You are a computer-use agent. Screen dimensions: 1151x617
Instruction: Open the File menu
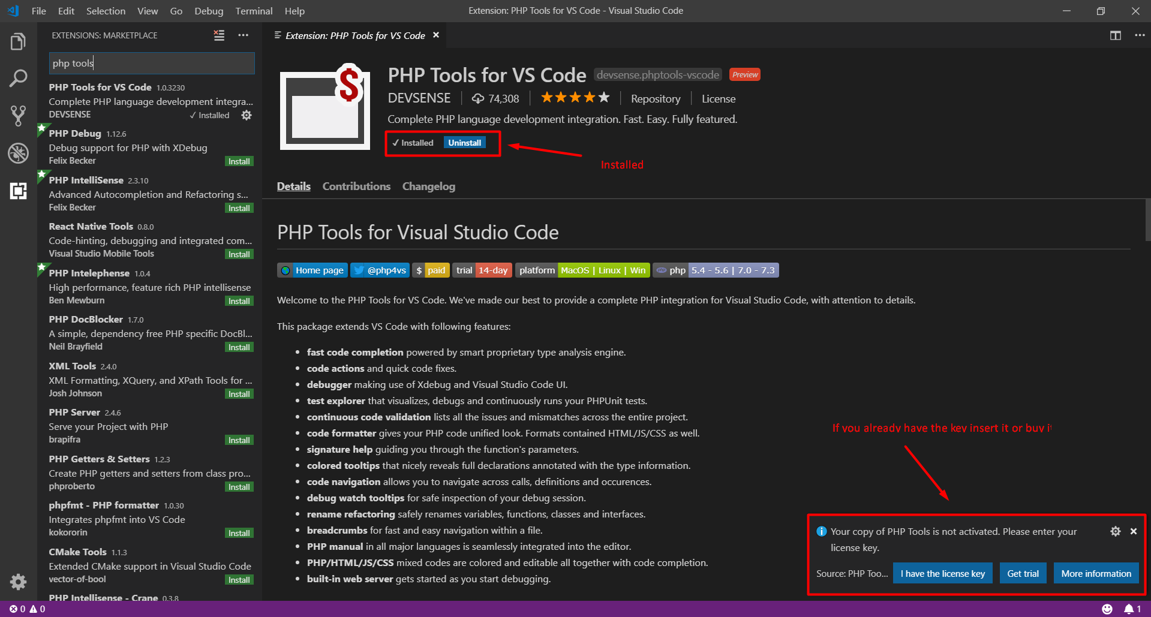(x=38, y=11)
